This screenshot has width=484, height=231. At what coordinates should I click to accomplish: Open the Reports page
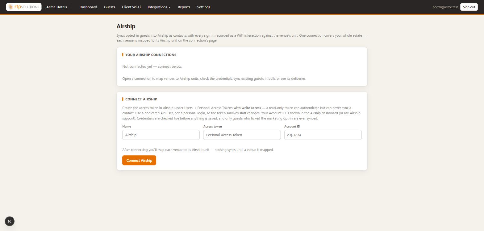tap(184, 7)
